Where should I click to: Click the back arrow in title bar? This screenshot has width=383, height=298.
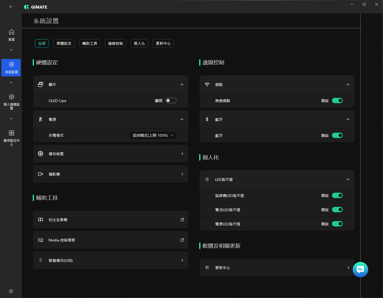[x=11, y=7]
